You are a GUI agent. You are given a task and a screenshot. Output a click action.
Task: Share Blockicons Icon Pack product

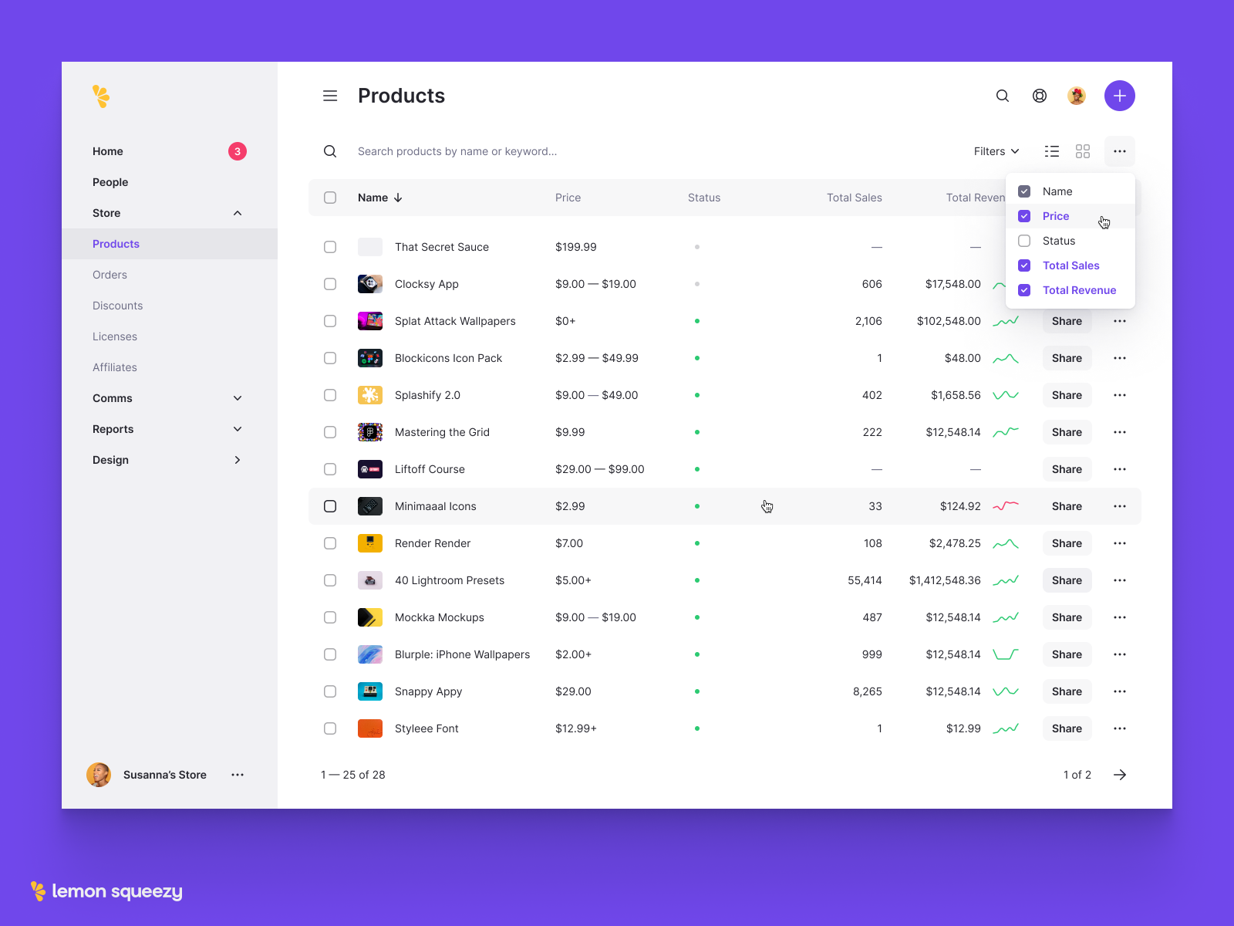pyautogui.click(x=1067, y=358)
